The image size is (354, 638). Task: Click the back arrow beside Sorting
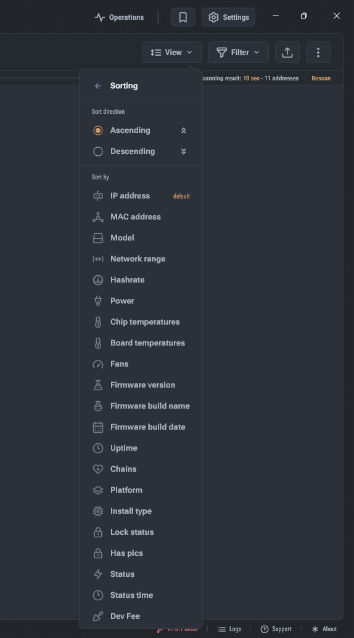98,86
